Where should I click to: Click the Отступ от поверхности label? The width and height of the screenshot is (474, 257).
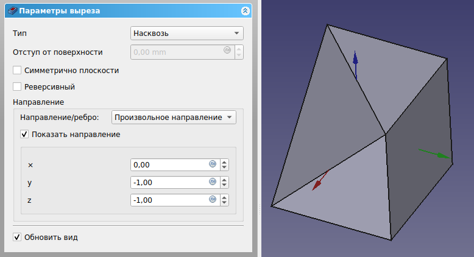point(58,52)
